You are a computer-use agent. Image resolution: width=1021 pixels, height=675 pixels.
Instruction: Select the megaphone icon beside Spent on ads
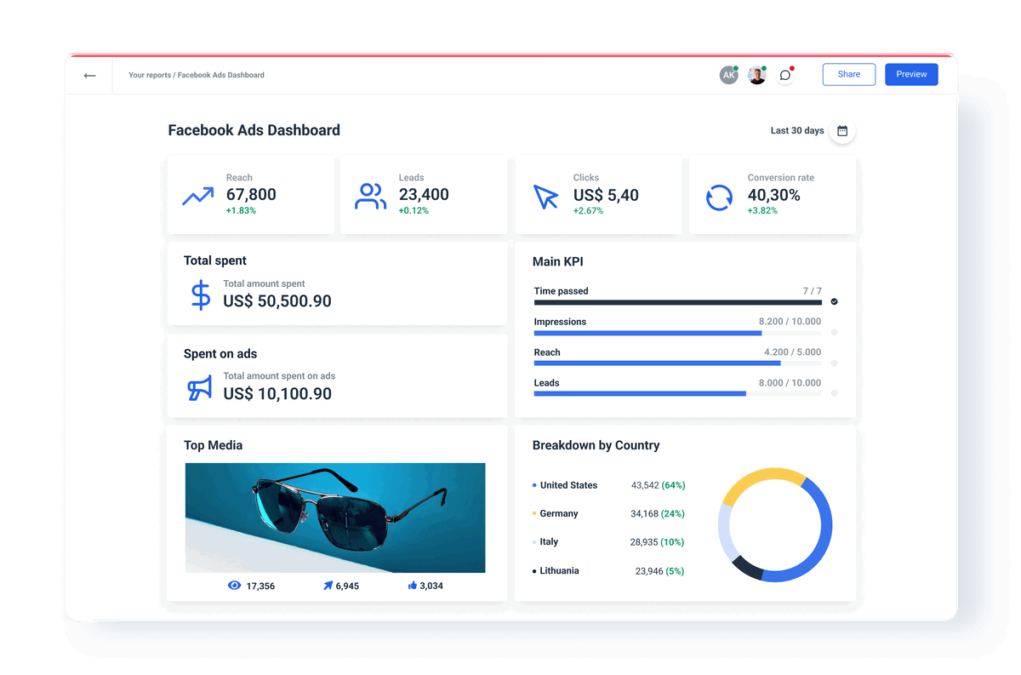(198, 387)
